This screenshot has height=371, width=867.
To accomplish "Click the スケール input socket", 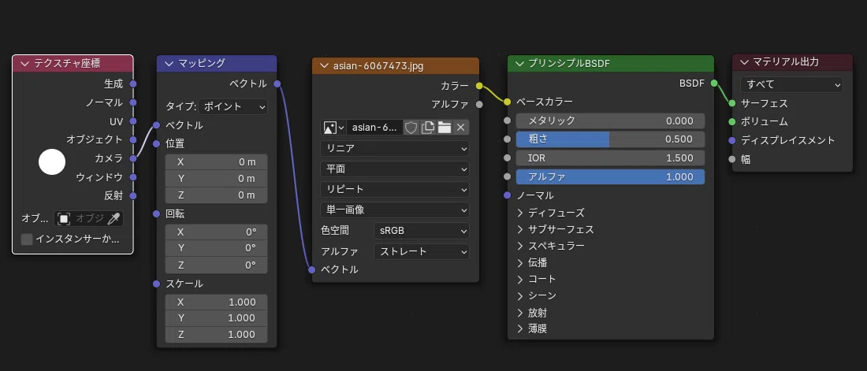I will click(x=157, y=284).
